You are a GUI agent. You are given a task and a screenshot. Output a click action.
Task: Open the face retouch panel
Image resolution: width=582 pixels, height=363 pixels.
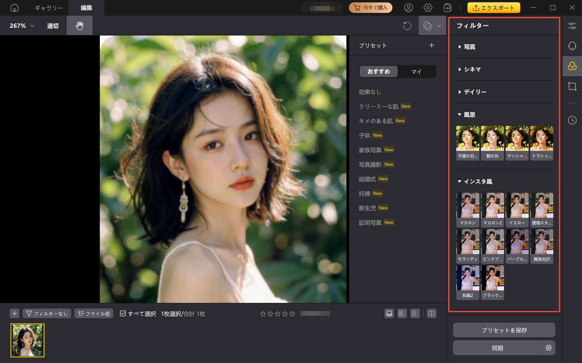[572, 46]
